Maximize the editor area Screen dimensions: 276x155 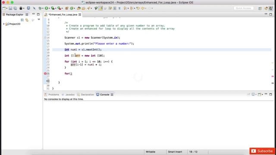(271, 14)
